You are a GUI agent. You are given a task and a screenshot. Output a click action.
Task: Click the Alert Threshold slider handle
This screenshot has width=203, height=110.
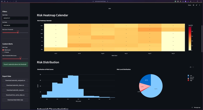pyautogui.click(x=21, y=59)
